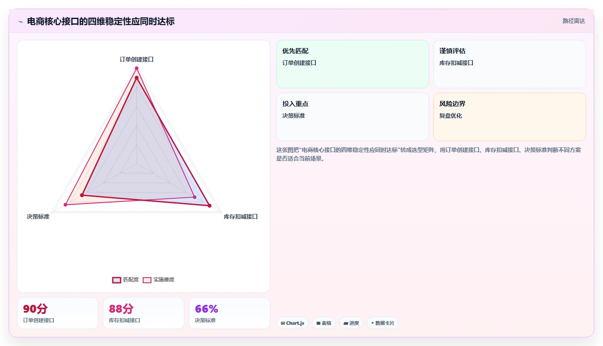Click the dark red data point near 库存扣减接口
Screen dimensions: 603x346
click(210, 206)
